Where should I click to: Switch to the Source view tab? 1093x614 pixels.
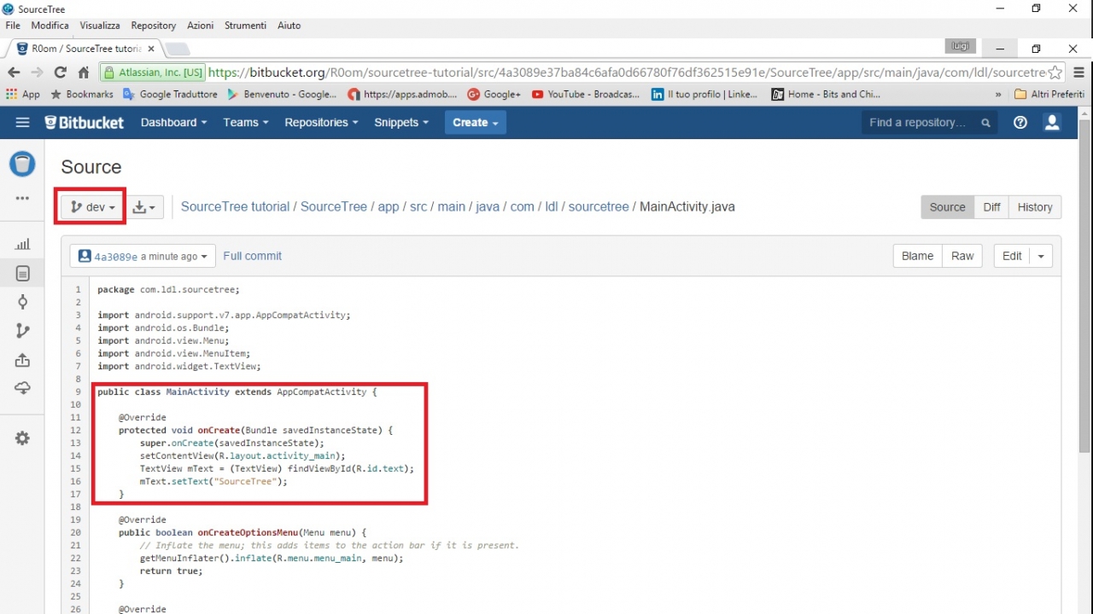[947, 207]
